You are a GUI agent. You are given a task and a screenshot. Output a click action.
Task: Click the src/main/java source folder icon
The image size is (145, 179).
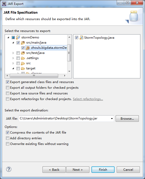click(23, 43)
